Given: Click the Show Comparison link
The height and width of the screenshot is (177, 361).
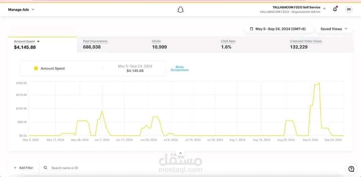Looking at the screenshot, I should (x=179, y=68).
